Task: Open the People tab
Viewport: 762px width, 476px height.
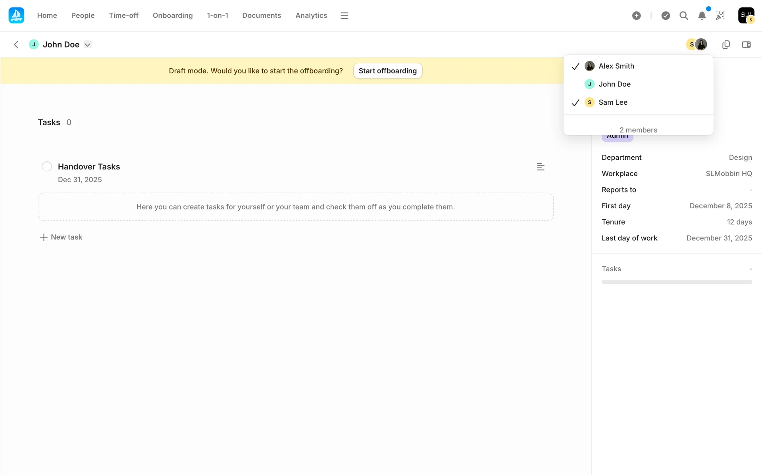Action: click(x=83, y=15)
